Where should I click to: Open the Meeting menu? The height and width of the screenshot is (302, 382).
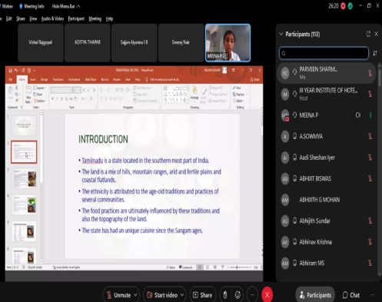click(x=95, y=18)
